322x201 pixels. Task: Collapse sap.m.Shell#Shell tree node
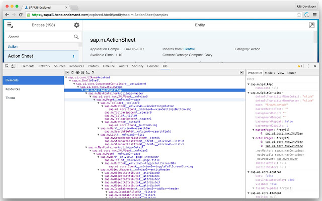(x=70, y=80)
